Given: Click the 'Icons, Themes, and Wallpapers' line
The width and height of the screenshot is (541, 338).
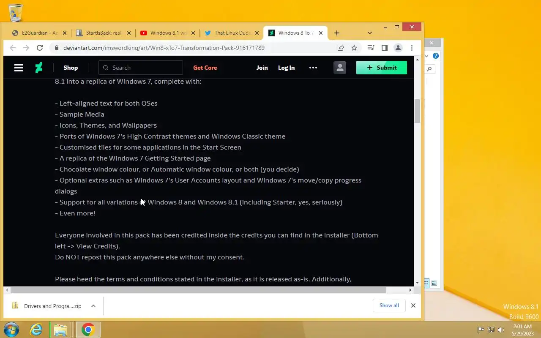Looking at the screenshot, I should 106,125.
